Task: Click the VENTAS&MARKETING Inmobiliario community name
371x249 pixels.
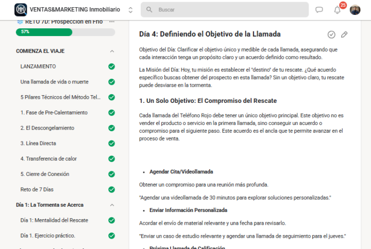Action: click(75, 10)
